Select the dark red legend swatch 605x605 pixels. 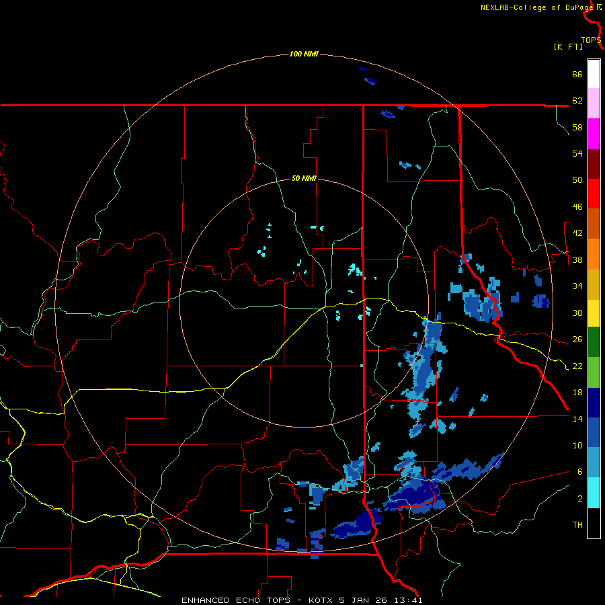pos(594,163)
